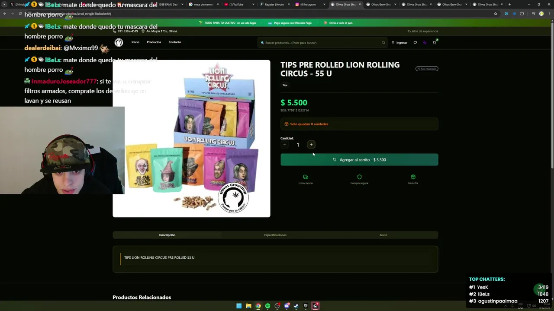Switch to the mesa de marmol tab
554x311 pixels.
click(x=203, y=4)
